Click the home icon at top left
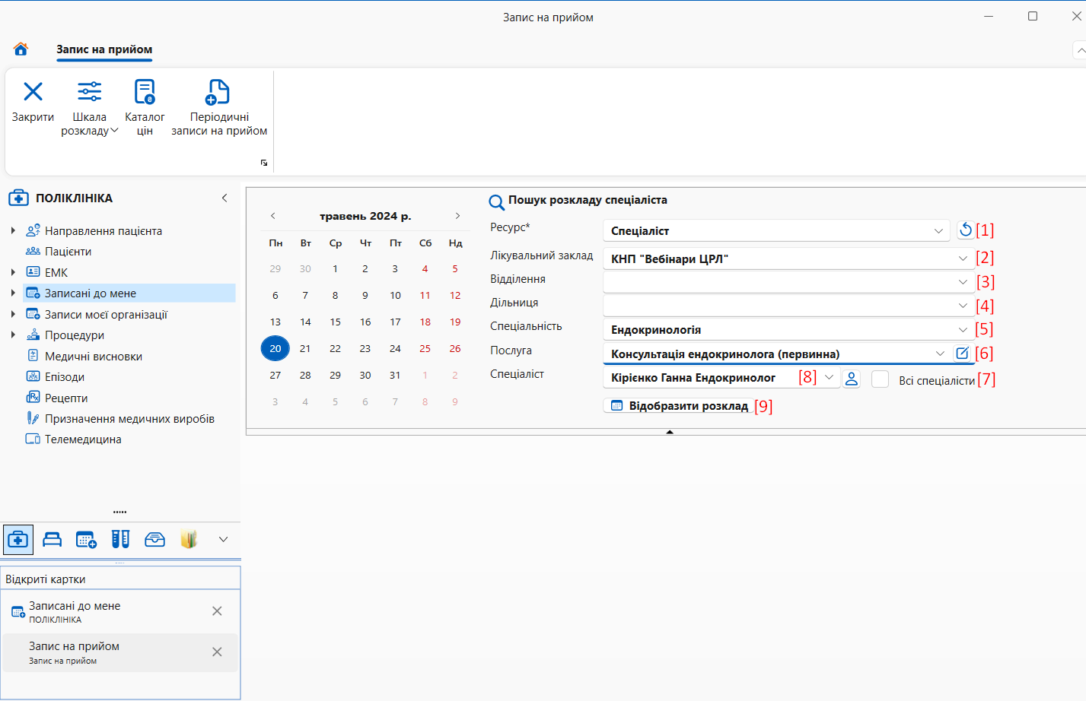This screenshot has height=701, width=1086. [x=21, y=49]
